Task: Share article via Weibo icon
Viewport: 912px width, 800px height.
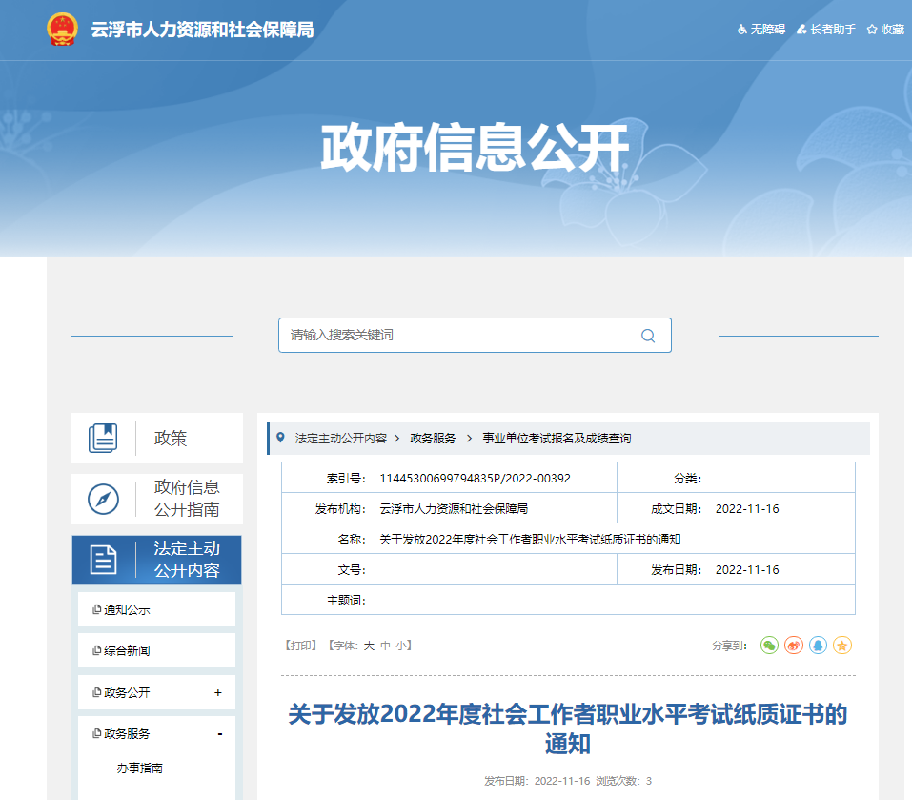Action: pos(794,646)
